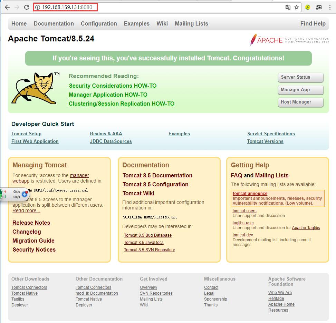Click the translate page icon
The image size is (336, 323).
(x=288, y=7)
